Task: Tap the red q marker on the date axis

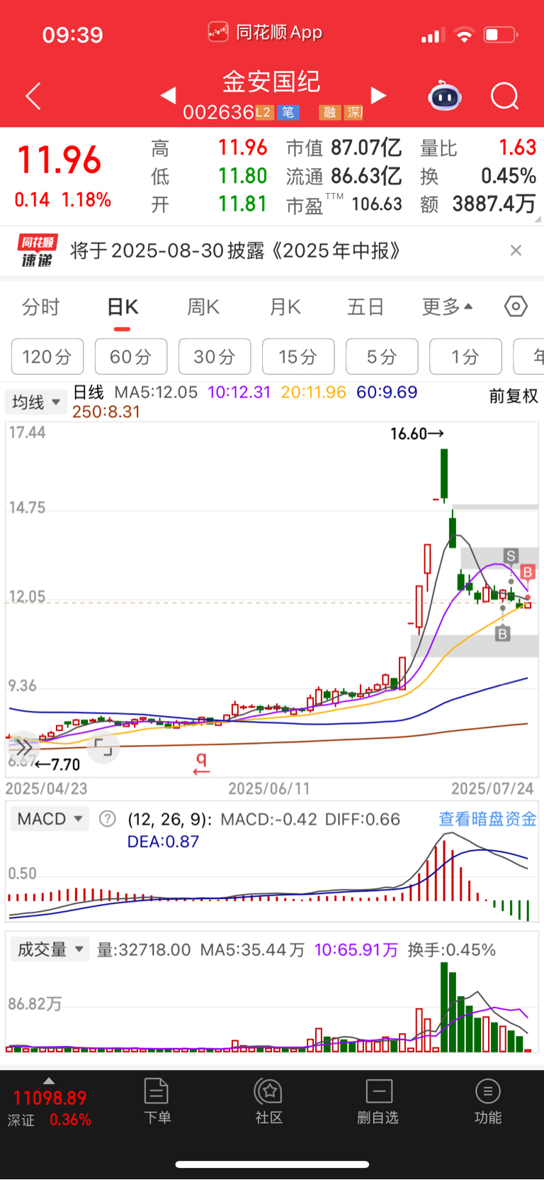Action: [202, 763]
